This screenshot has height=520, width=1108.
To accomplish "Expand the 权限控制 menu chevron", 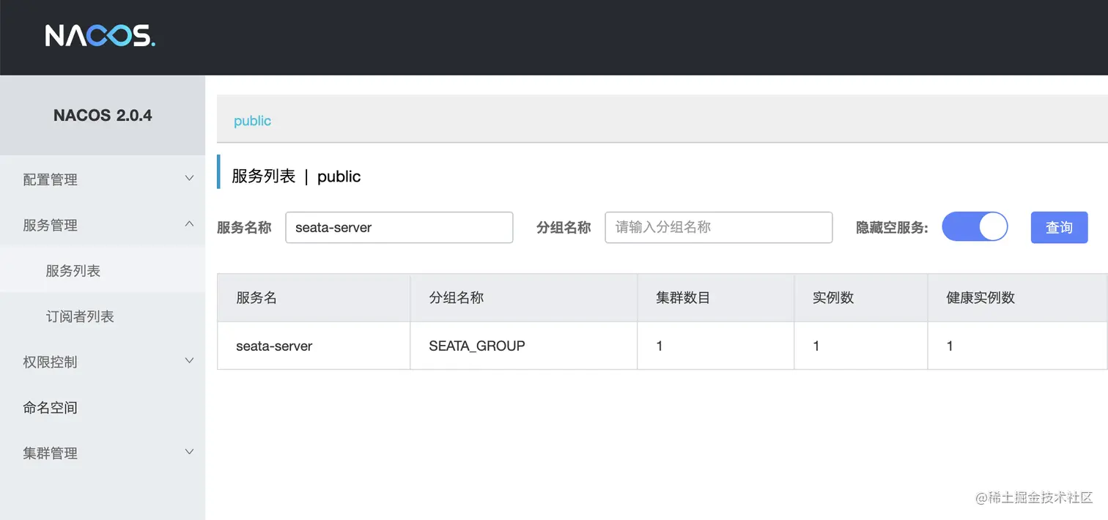I will [x=189, y=361].
